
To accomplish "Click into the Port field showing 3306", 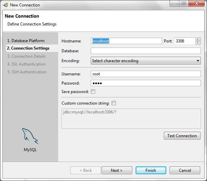I will tap(185, 41).
